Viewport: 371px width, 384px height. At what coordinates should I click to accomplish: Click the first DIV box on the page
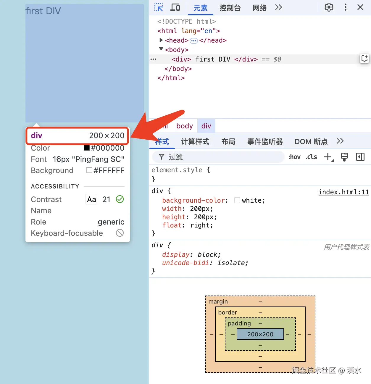point(84,63)
